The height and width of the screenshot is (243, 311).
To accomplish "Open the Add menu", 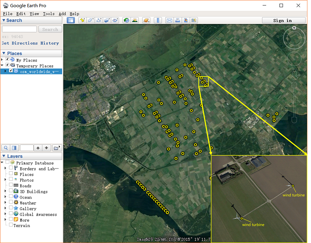I will [x=62, y=14].
